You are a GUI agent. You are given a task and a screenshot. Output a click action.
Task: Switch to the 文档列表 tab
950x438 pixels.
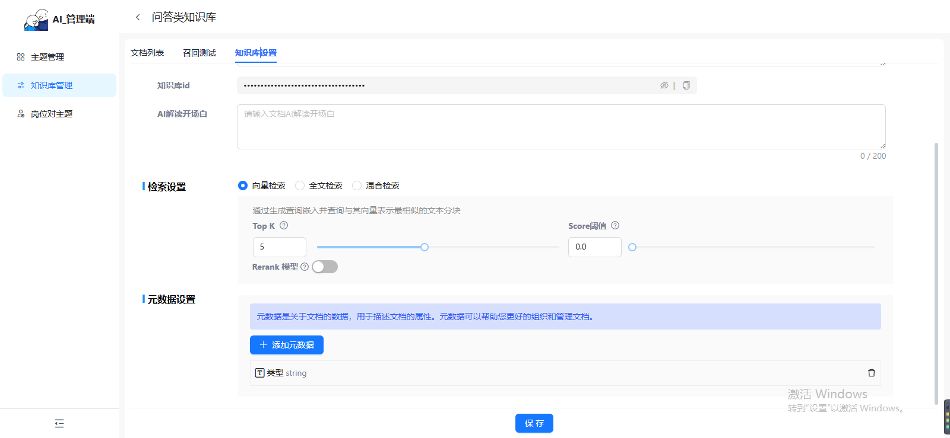147,53
